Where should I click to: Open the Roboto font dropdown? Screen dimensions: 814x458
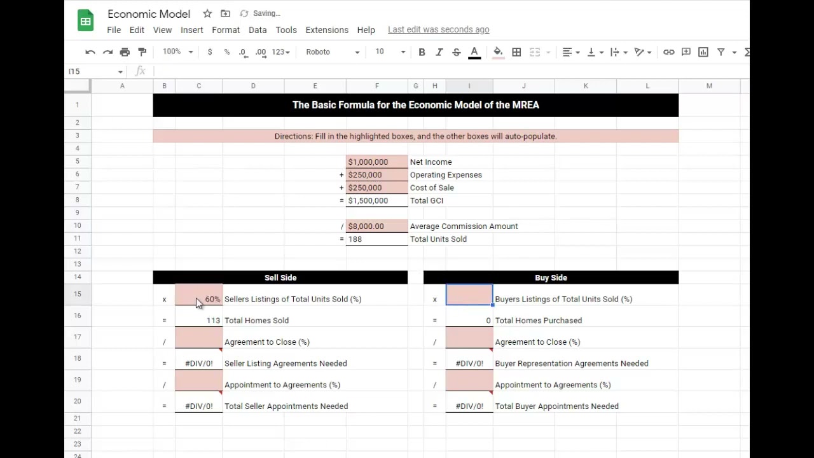click(x=333, y=52)
